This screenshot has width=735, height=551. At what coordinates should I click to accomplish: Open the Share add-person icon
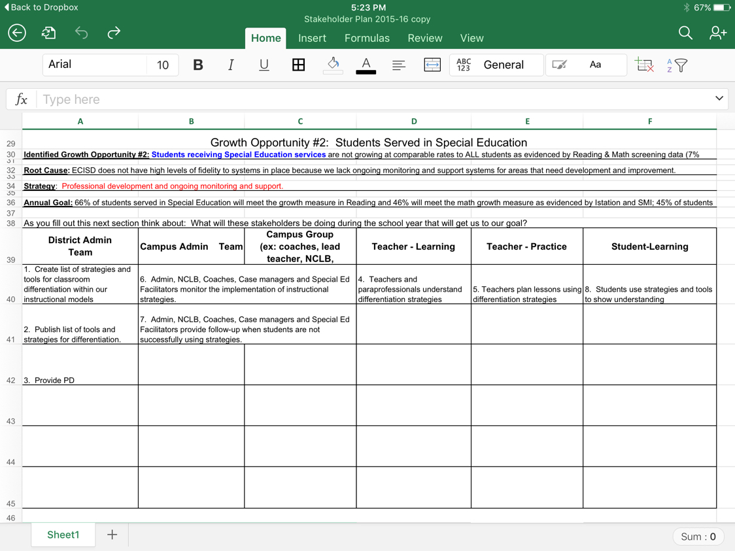(717, 33)
